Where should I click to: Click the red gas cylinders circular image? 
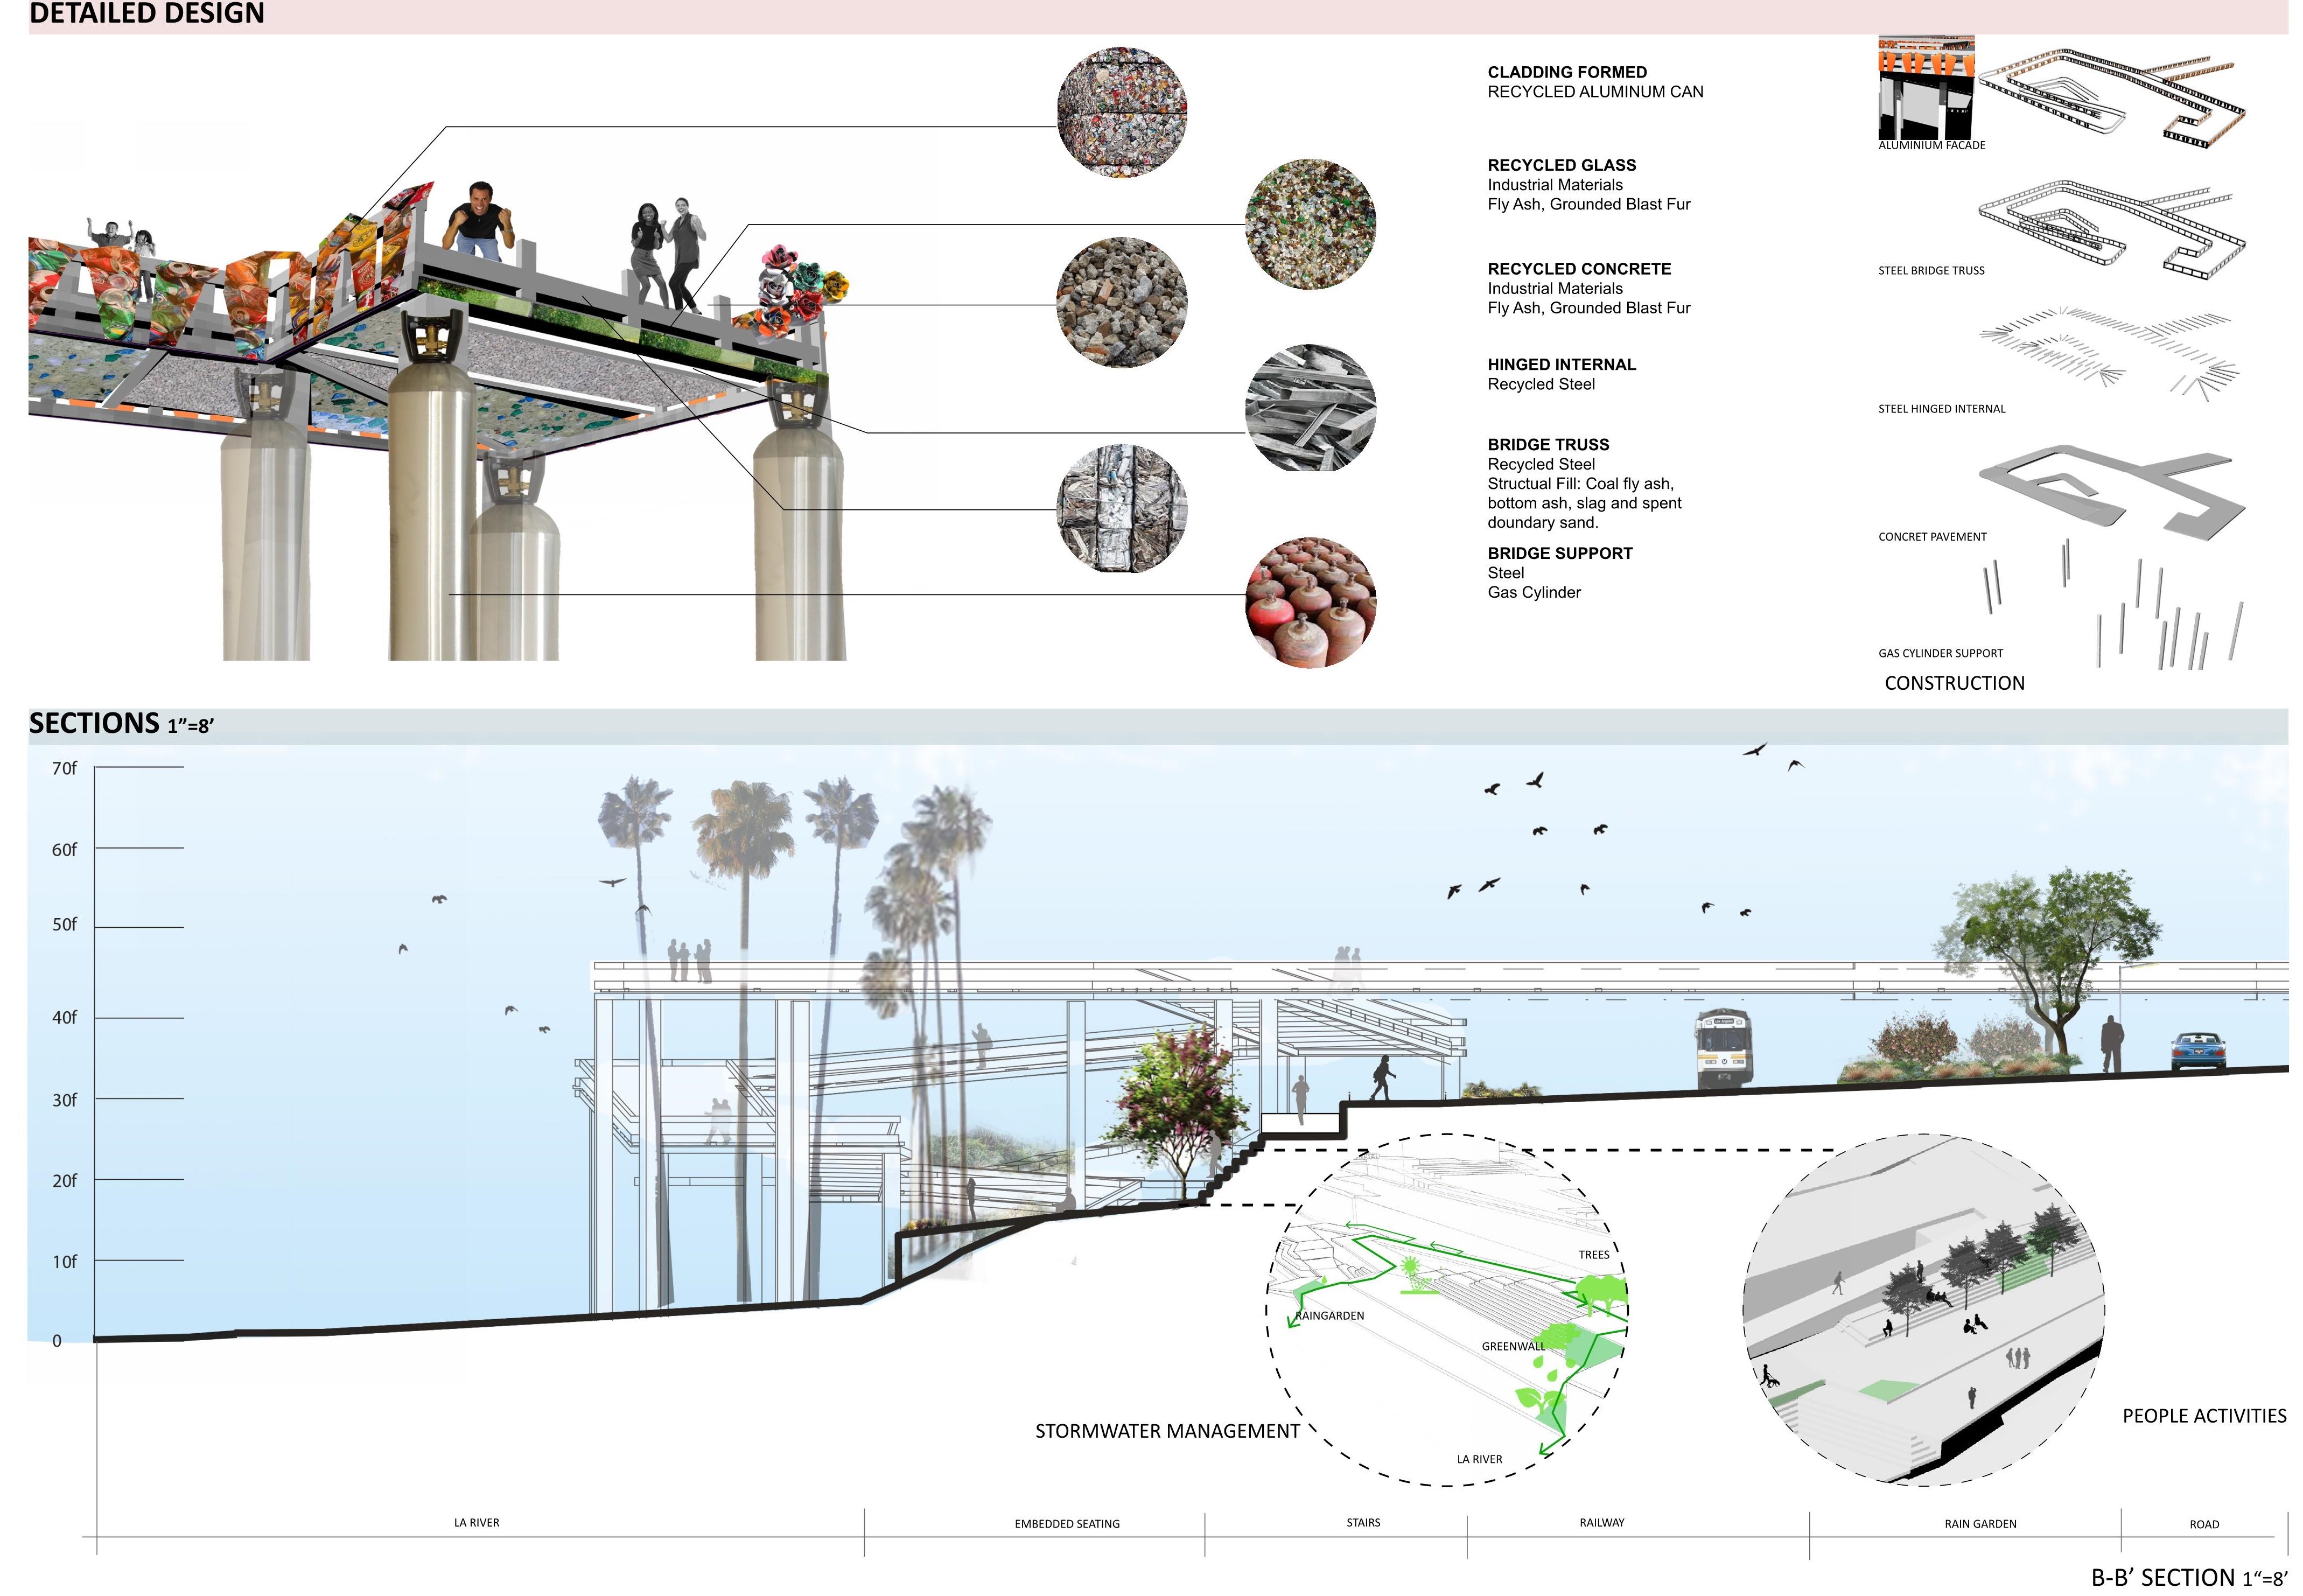point(1310,602)
